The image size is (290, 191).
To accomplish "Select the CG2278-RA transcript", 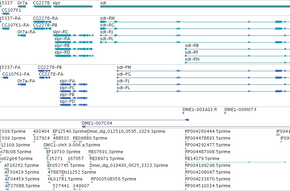I will [x=42, y=22].
